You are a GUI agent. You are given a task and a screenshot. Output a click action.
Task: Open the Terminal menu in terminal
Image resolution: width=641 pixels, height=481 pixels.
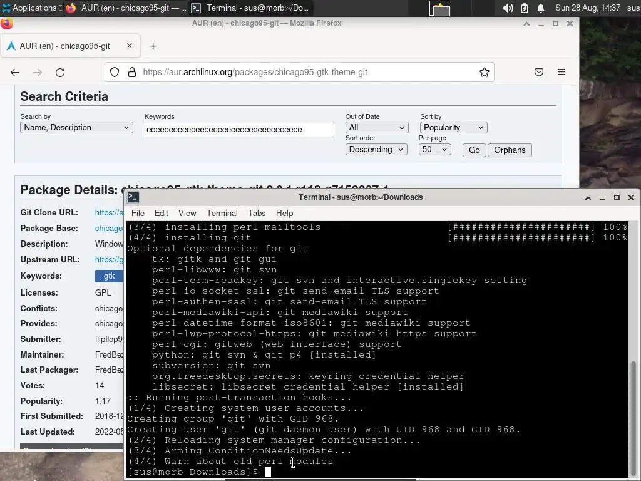pos(222,213)
